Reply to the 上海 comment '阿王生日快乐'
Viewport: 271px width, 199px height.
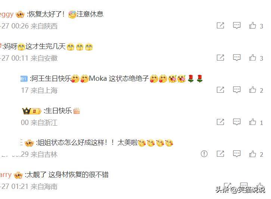coord(237,90)
